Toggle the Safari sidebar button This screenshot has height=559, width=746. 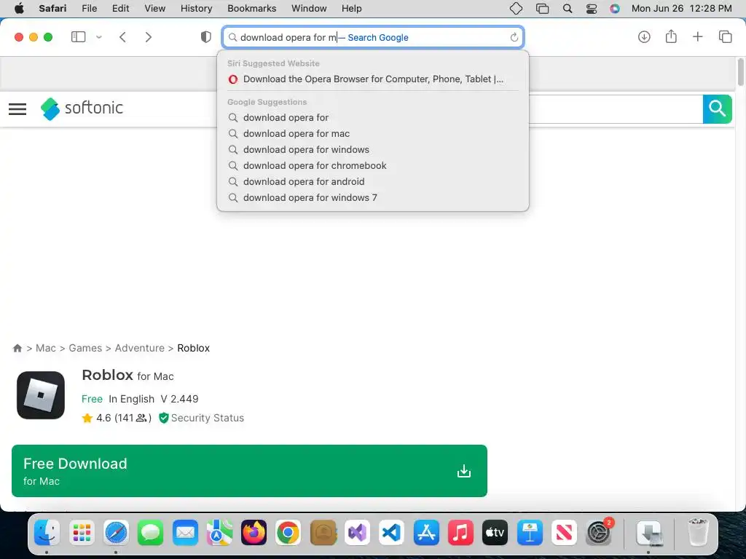tap(78, 37)
